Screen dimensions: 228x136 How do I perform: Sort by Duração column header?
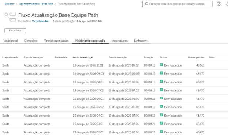pos(148,57)
